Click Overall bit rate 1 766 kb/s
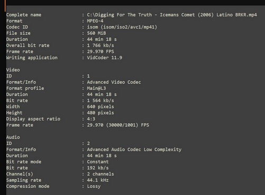Viewport: 265px width, 195px height. (x=100, y=45)
